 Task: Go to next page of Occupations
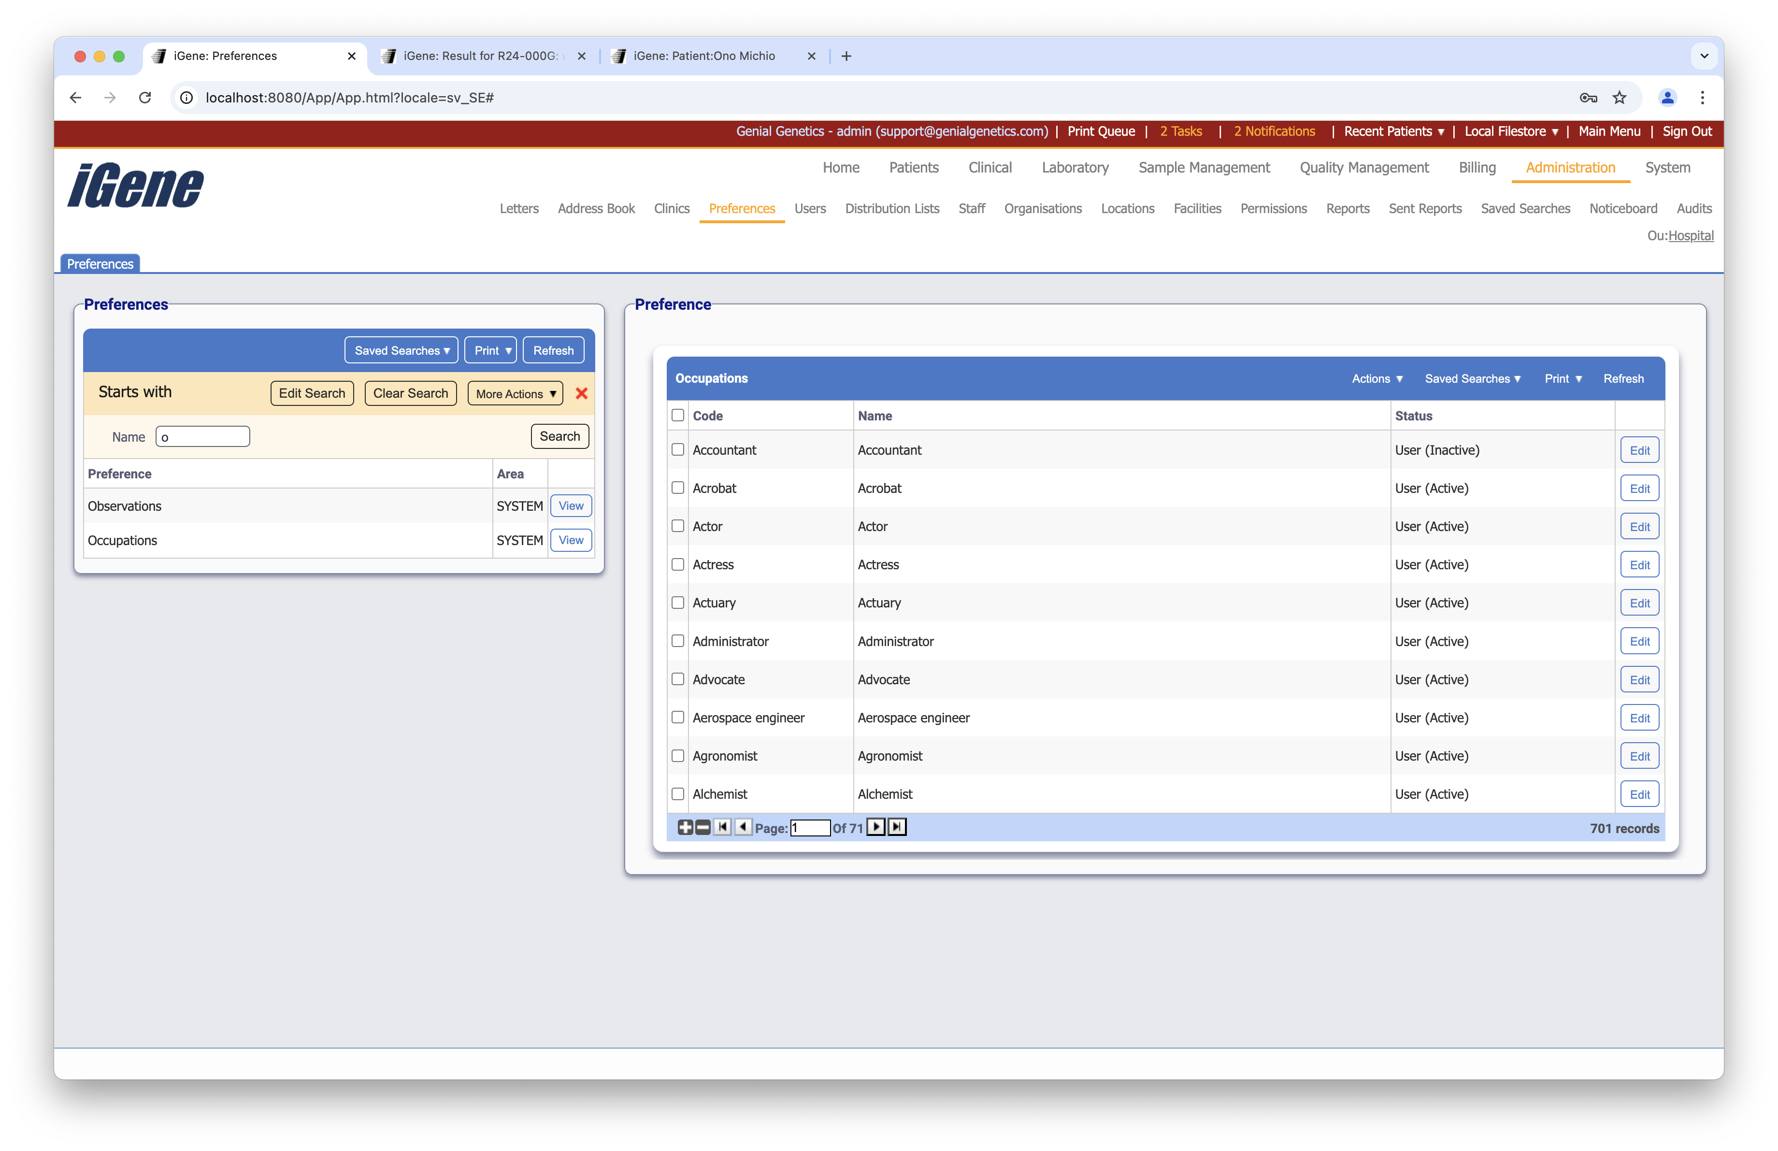coord(875,827)
